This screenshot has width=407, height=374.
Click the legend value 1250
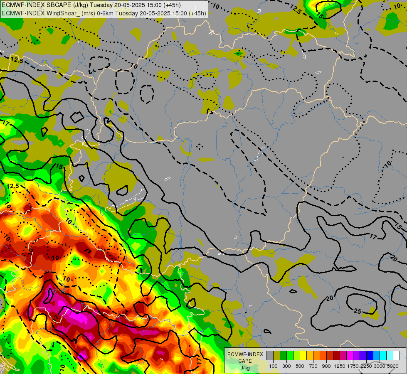click(340, 366)
